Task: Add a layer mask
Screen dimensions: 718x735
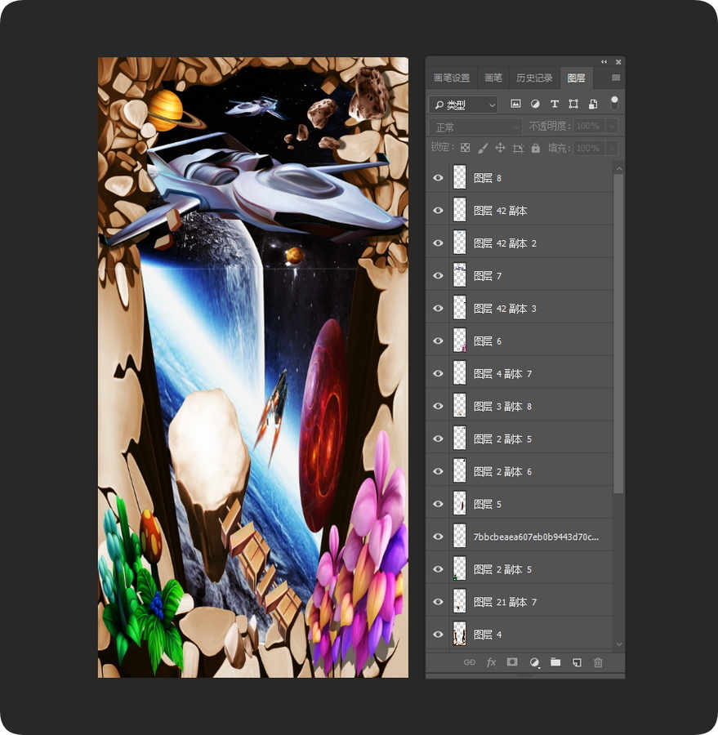Action: (x=512, y=661)
